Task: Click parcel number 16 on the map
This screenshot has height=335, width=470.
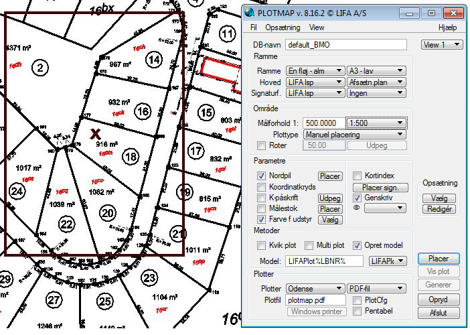Action: click(143, 112)
